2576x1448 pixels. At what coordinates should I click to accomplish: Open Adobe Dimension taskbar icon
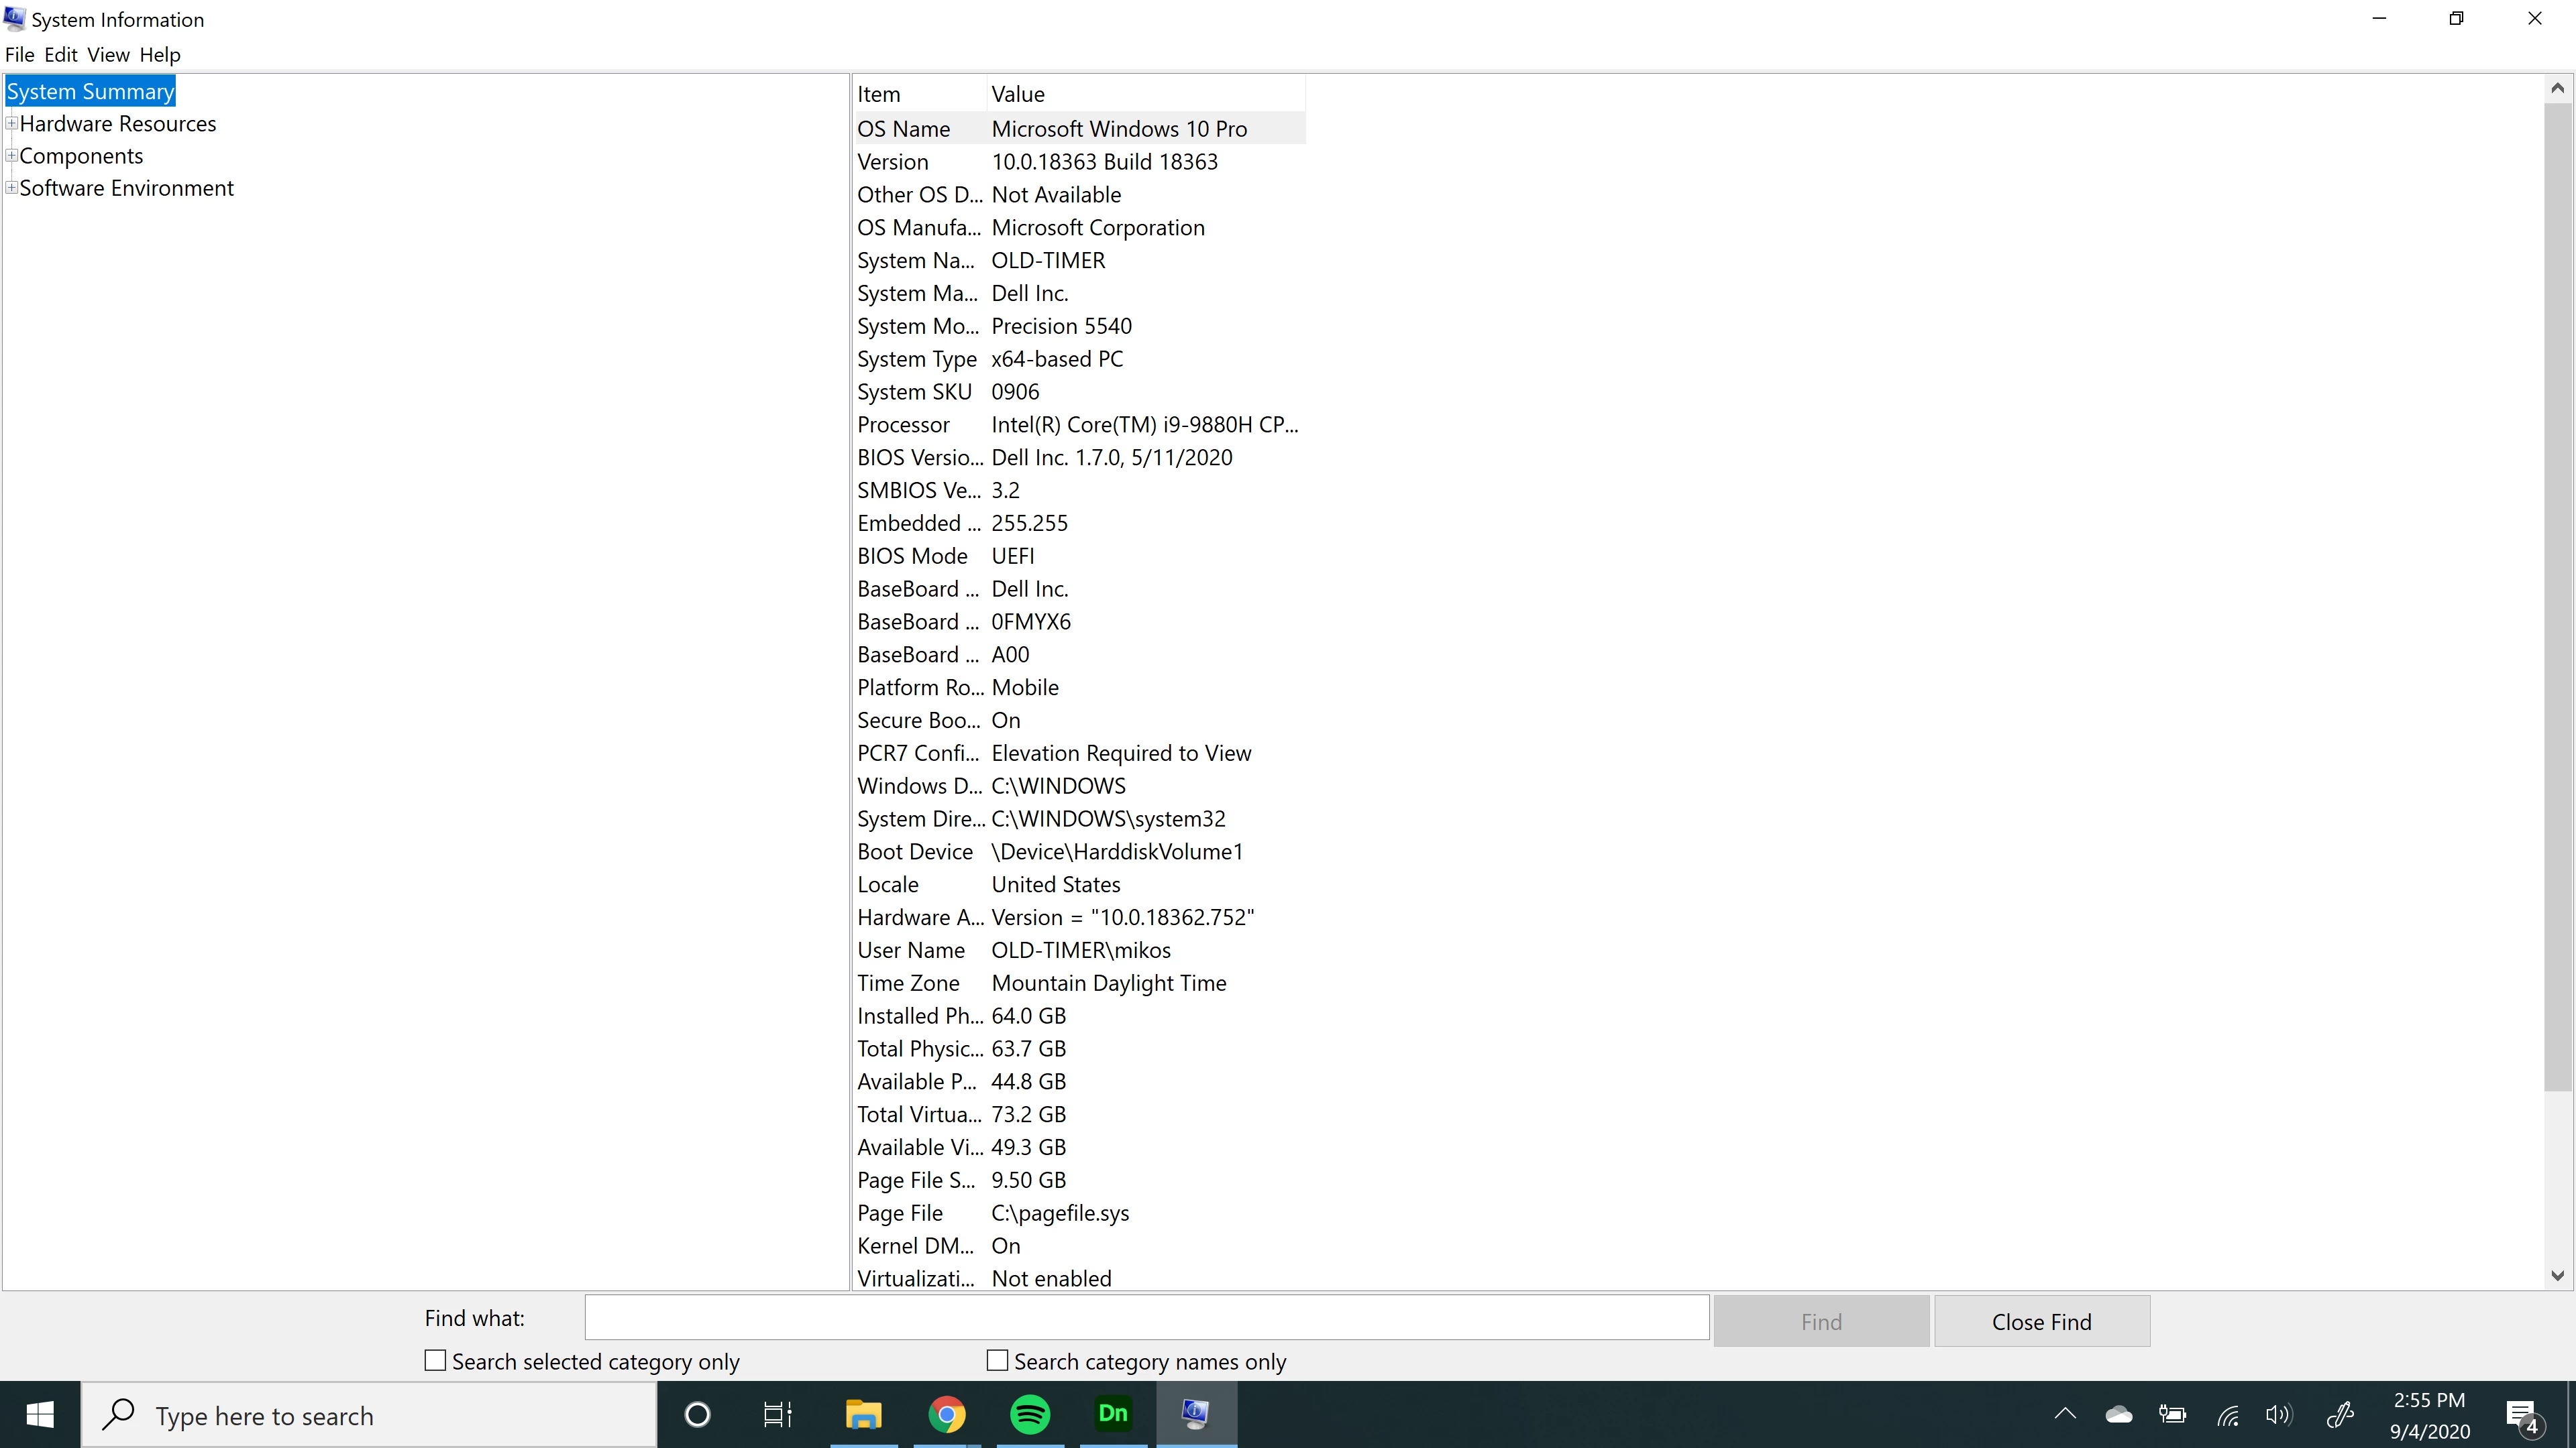click(x=1113, y=1414)
